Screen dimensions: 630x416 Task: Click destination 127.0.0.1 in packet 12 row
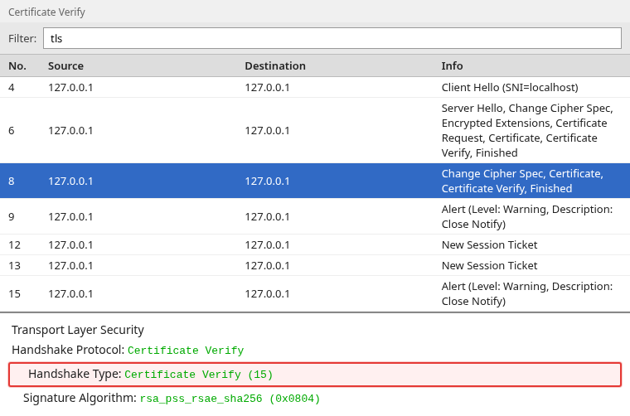point(267,244)
